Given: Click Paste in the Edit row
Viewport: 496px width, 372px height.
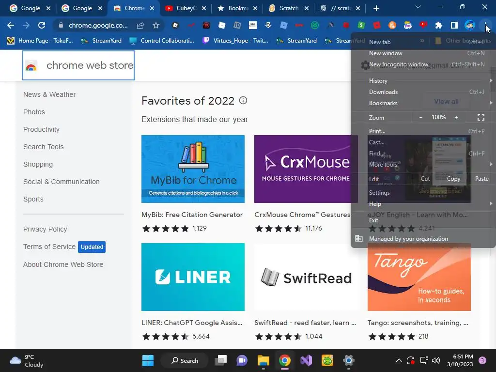Looking at the screenshot, I should point(481,179).
